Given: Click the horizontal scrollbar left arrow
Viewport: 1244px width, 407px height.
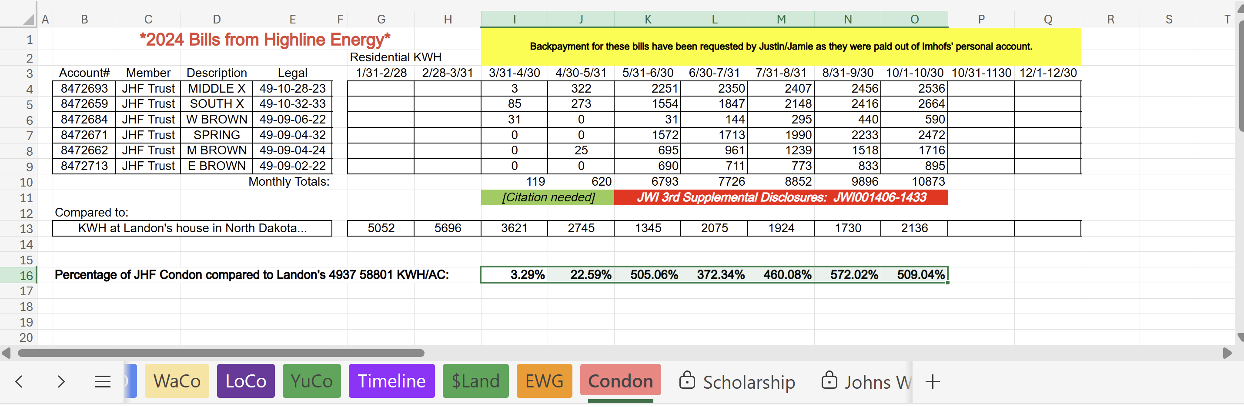Looking at the screenshot, I should [6, 353].
